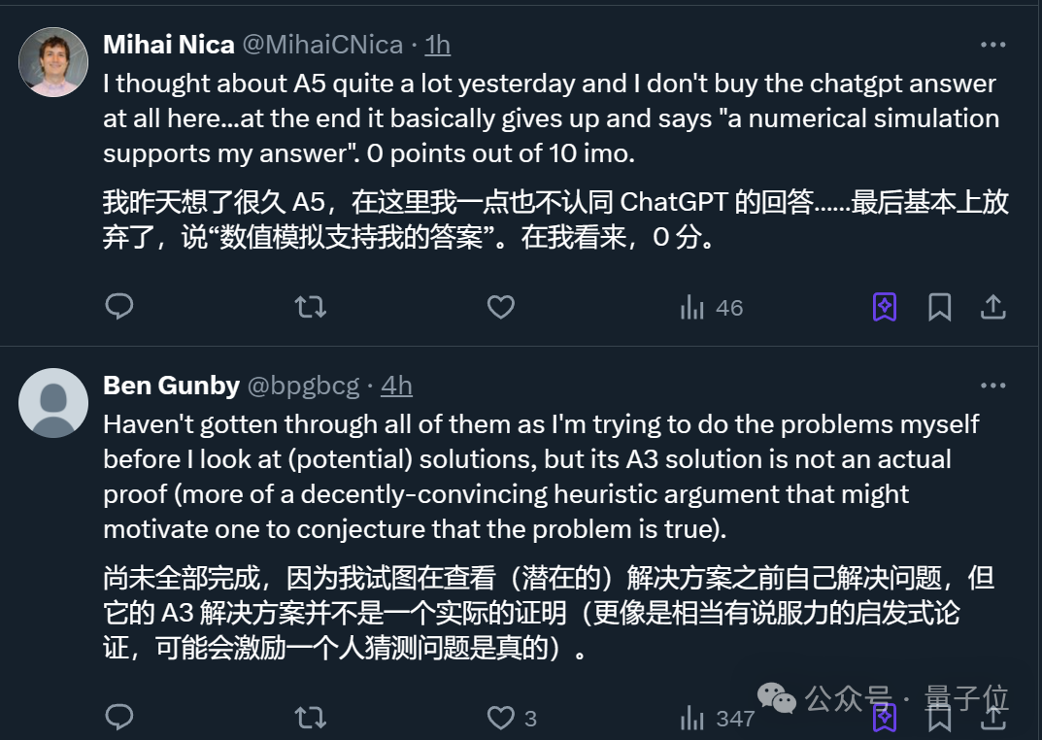Screen dimensions: 1042x740
Task: Open more options for Ben Gunby's tweet
Action: pyautogui.click(x=992, y=386)
